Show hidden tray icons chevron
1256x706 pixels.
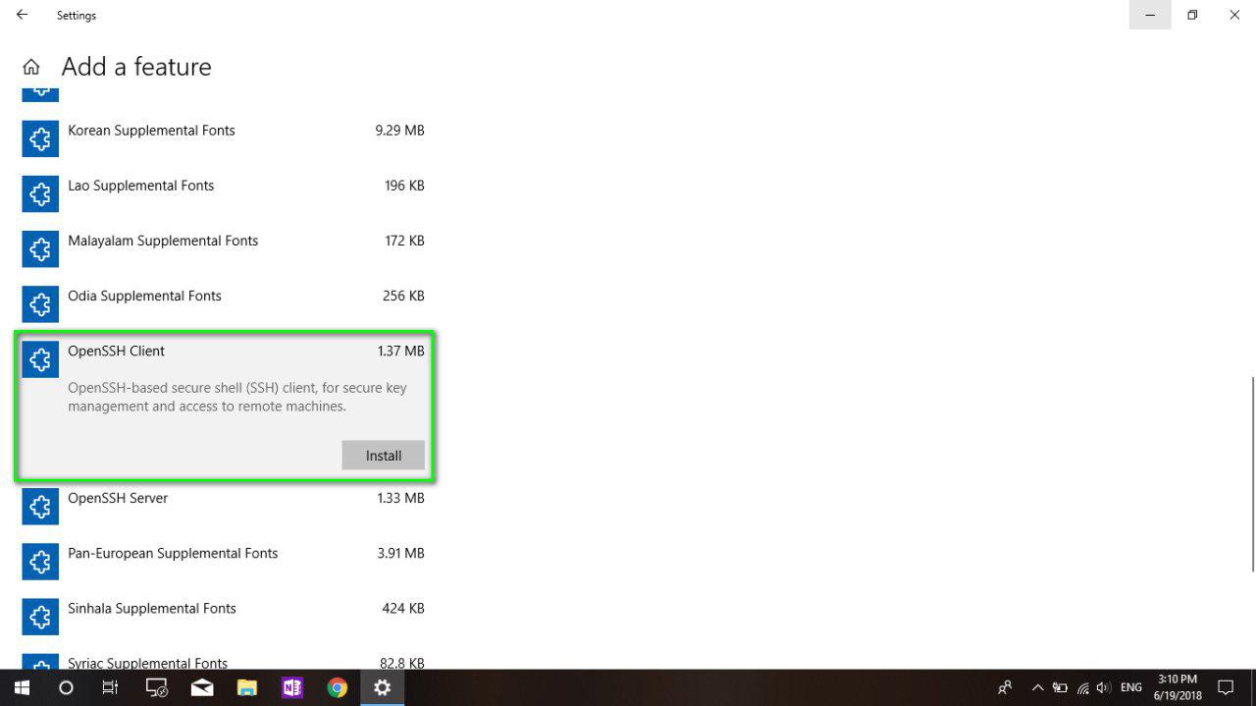pos(1037,687)
